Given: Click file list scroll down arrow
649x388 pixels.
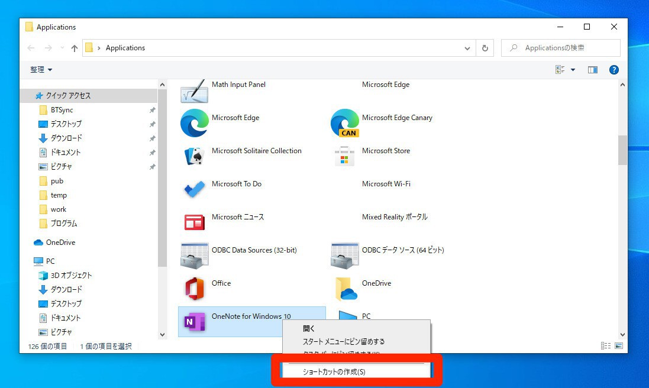Looking at the screenshot, I should tap(622, 335).
